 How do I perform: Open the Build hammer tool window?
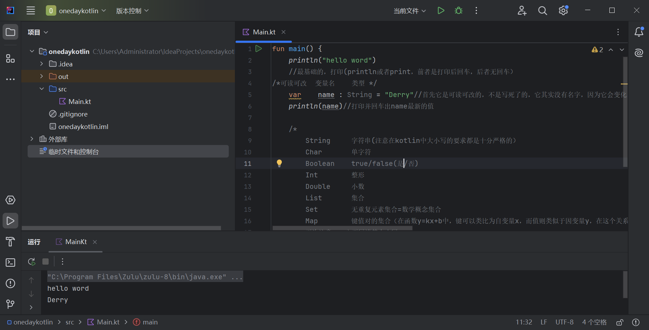tap(10, 242)
